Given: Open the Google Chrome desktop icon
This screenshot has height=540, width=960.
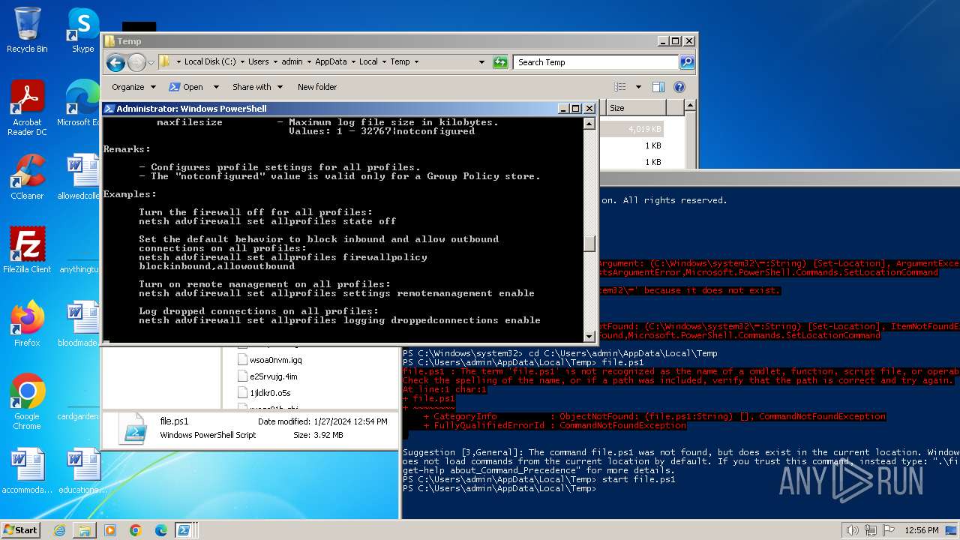Looking at the screenshot, I should 27,402.
